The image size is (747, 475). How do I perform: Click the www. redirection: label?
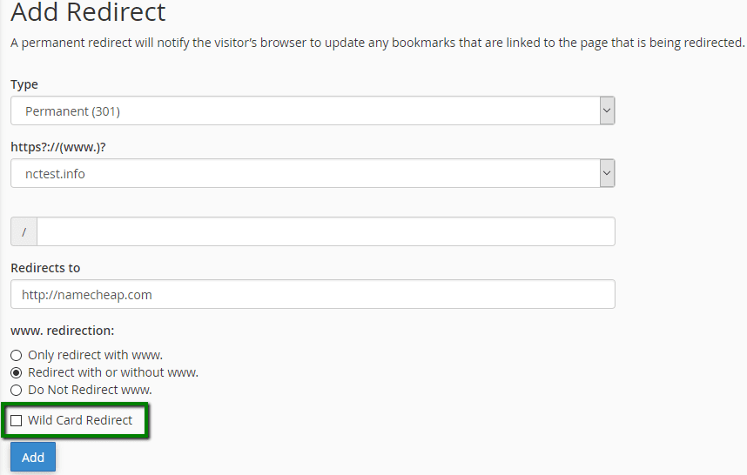pyautogui.click(x=63, y=331)
